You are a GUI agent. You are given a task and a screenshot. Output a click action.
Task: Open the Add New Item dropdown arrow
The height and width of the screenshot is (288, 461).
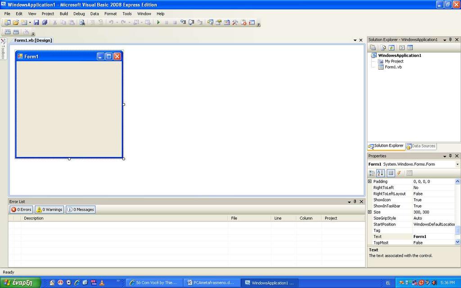click(x=30, y=22)
